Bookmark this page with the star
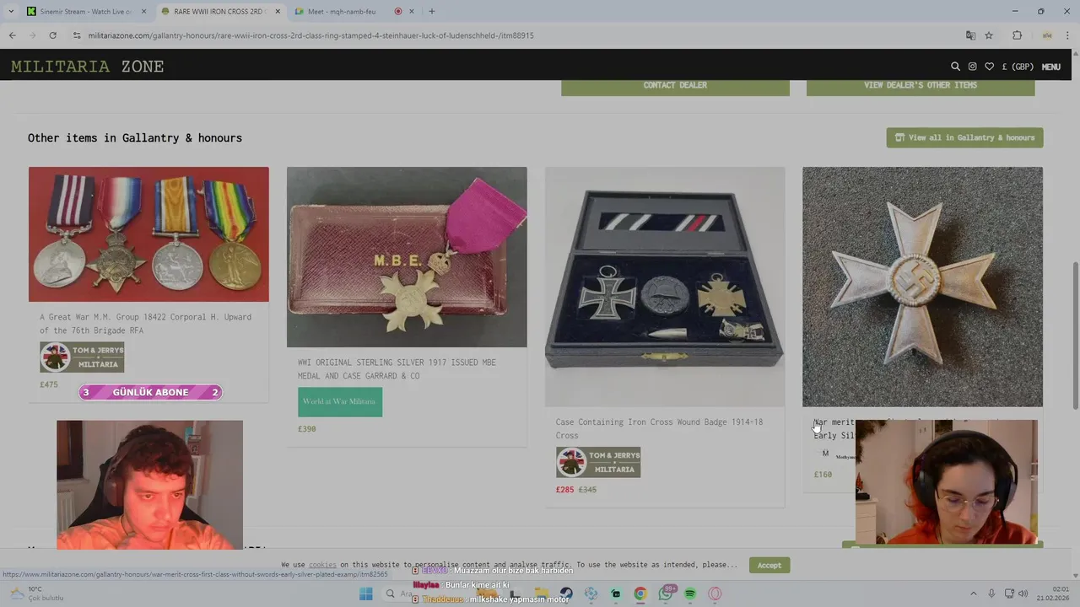The image size is (1080, 607). coord(989,35)
